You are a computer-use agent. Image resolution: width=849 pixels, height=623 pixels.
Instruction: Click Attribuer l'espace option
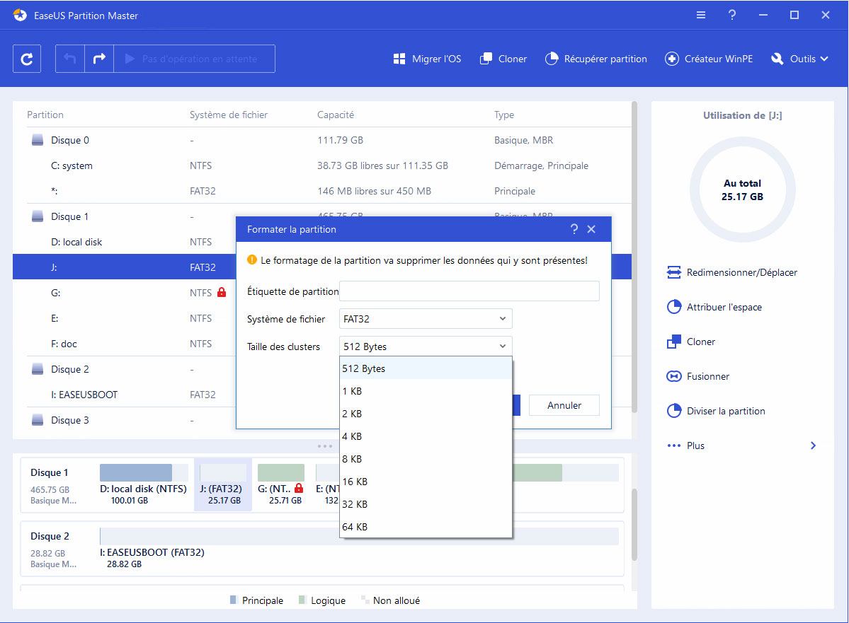[714, 307]
